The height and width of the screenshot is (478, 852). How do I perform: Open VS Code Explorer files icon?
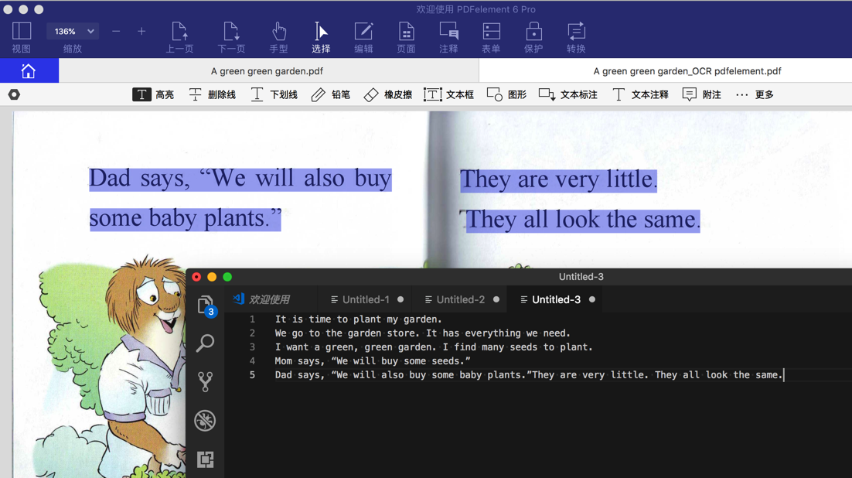pyautogui.click(x=206, y=306)
